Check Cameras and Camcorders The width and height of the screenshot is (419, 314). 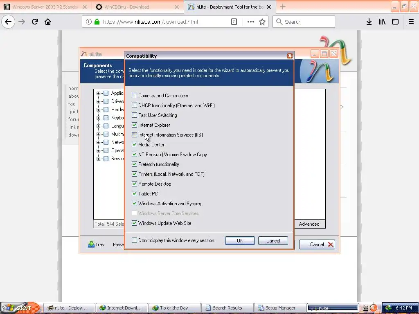pos(134,95)
